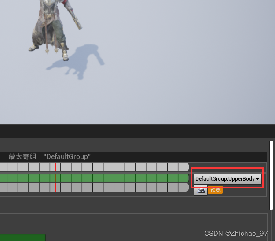Click the magnifier icon beside the orange 预览 button
This screenshot has width=275, height=241.
pyautogui.click(x=201, y=190)
